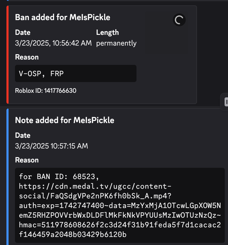
Task: Click the note date 3/23/2025 10:57:15 AM
Action: (x=51, y=146)
